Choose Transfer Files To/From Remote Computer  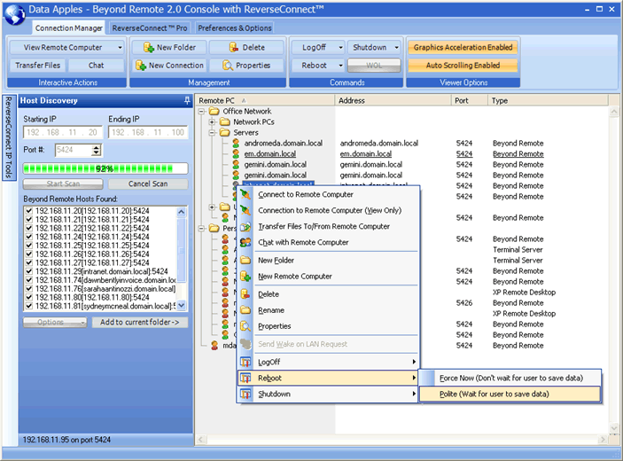pos(328,227)
